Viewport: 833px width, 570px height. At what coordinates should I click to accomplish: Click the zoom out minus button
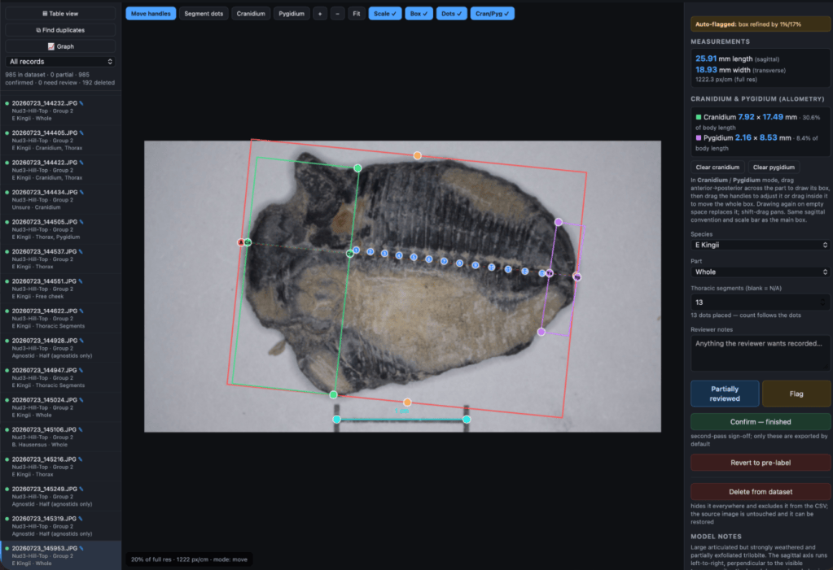337,14
